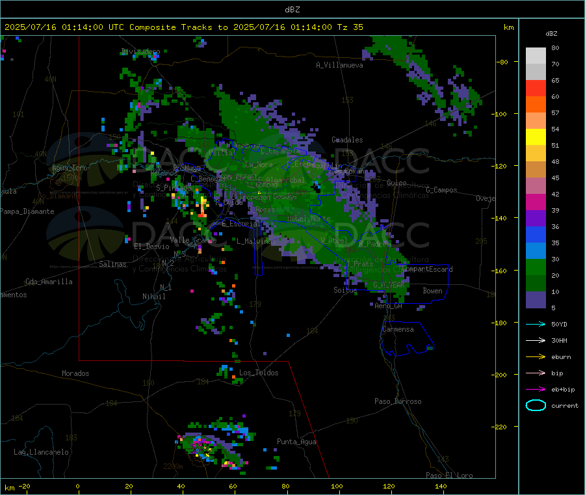Click the A_Villanueva map label

point(339,65)
